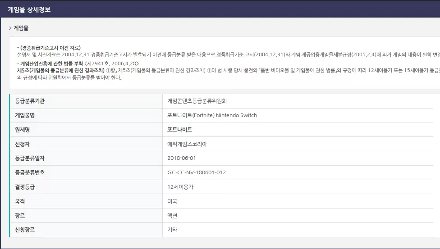Screen dimensions: 440x249
Task: Select the bold 포트나이트 original title value
Action: pos(179,130)
